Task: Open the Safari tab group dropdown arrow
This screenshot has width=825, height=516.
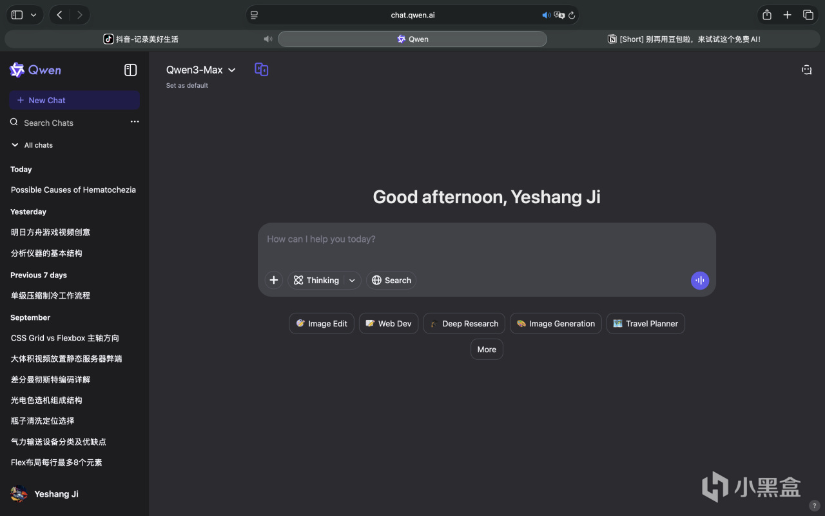Action: 34,15
